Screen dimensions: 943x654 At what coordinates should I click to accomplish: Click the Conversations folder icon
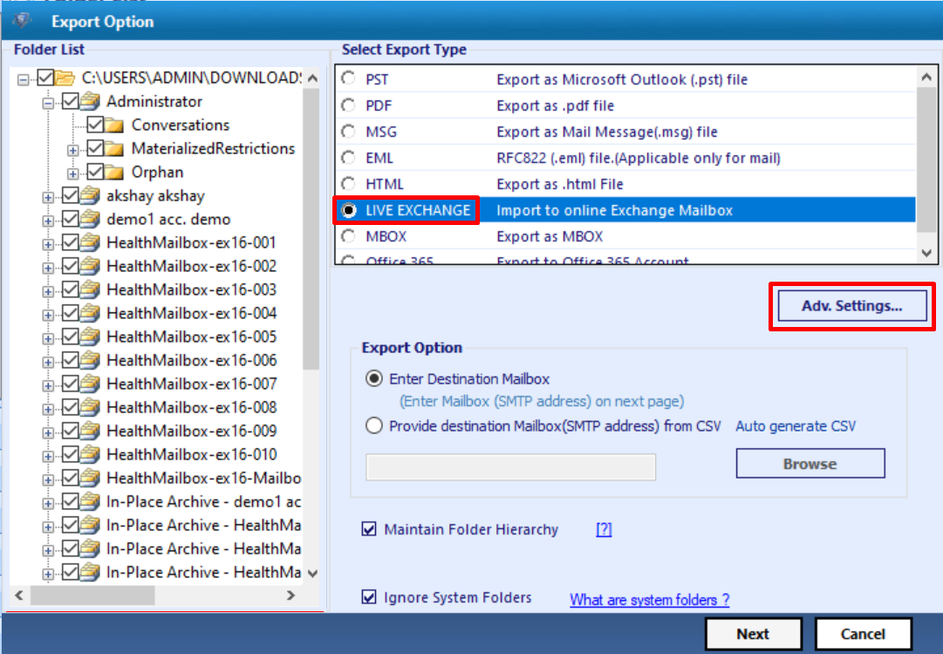(116, 126)
